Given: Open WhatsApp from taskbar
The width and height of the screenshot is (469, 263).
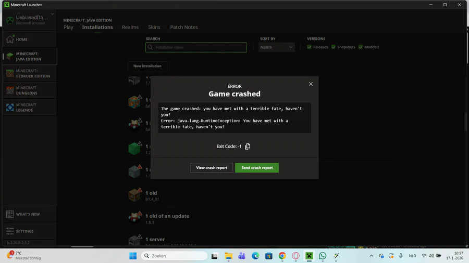Looking at the screenshot, I should (323, 256).
